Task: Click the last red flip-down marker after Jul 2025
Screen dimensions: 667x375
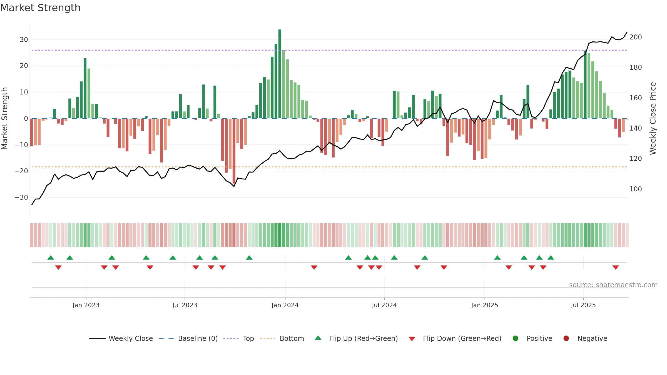Action: (616, 267)
